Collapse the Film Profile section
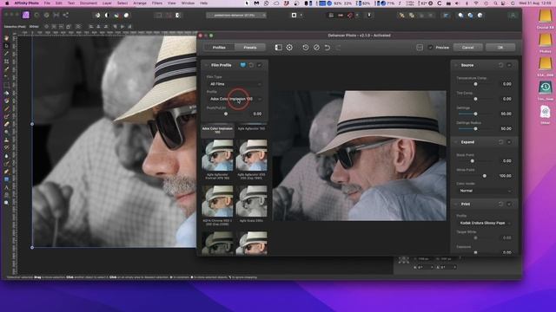The image size is (556, 312). [207, 65]
